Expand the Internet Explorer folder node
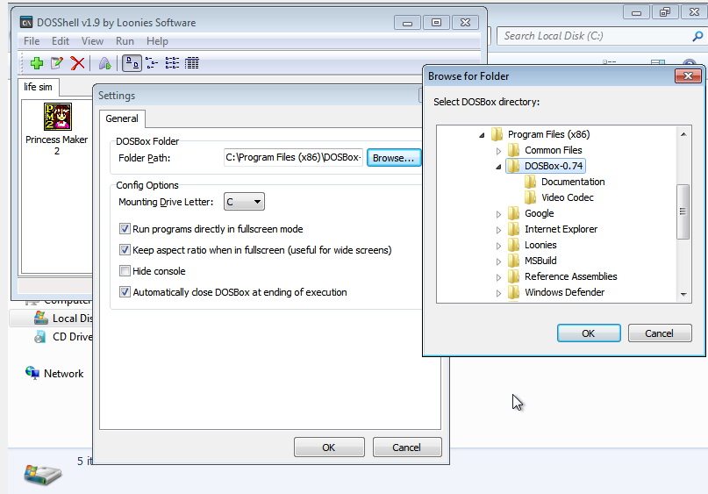The height and width of the screenshot is (494, 708). coord(498,230)
